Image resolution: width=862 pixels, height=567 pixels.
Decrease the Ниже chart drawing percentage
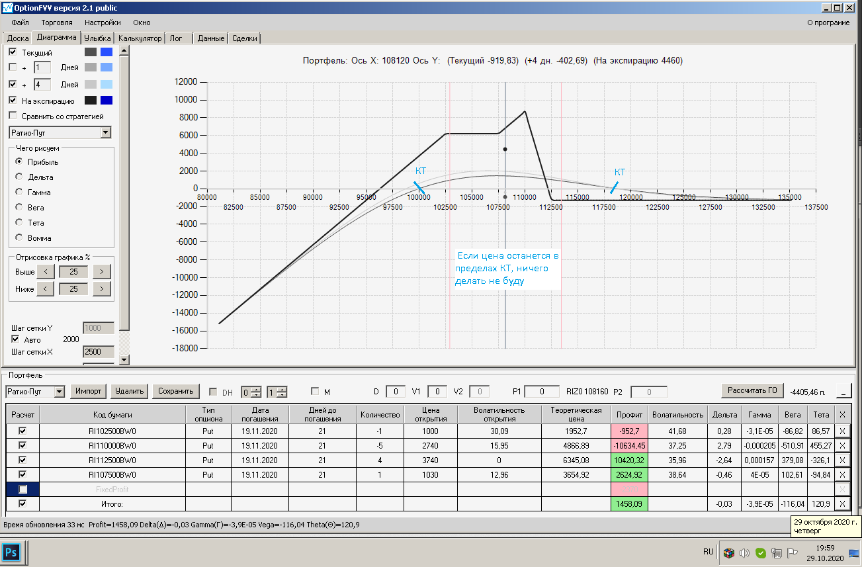[x=45, y=288]
